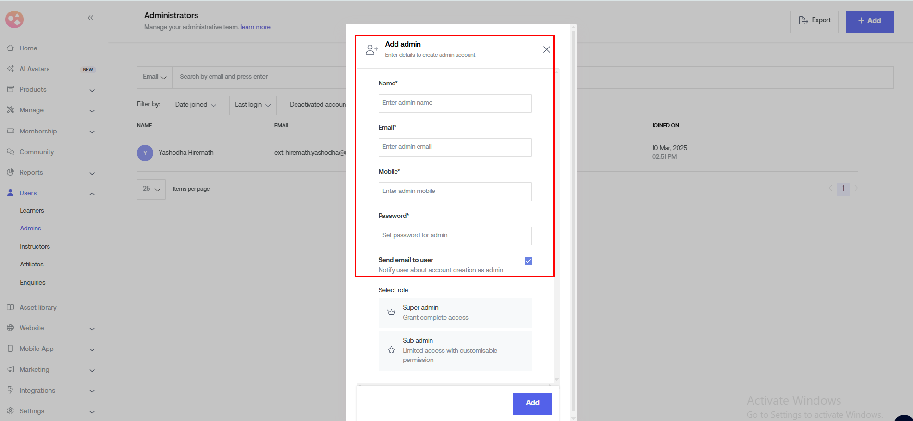Open the Date joined filter dropdown
Screen dimensions: 913x421
[x=196, y=105]
